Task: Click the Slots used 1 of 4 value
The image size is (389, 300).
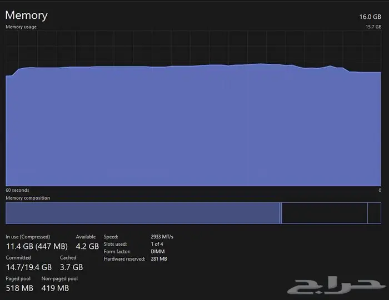Action: click(157, 244)
